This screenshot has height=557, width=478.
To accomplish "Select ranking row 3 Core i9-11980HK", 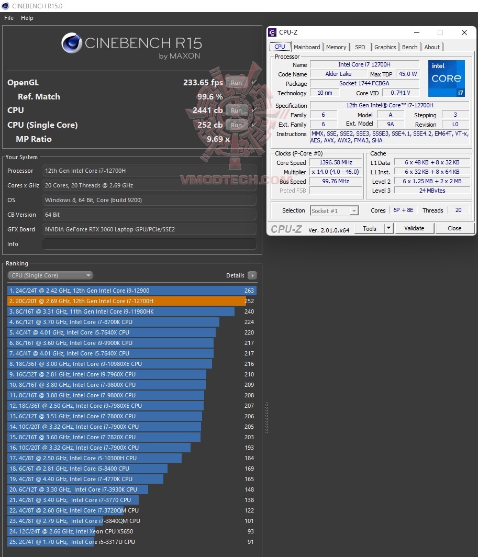I will (132, 311).
